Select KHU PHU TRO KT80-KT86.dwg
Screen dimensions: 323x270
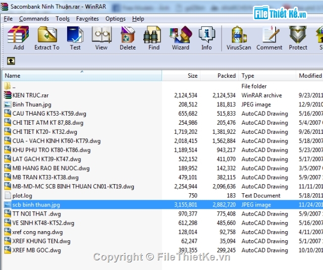pyautogui.click(x=51, y=150)
